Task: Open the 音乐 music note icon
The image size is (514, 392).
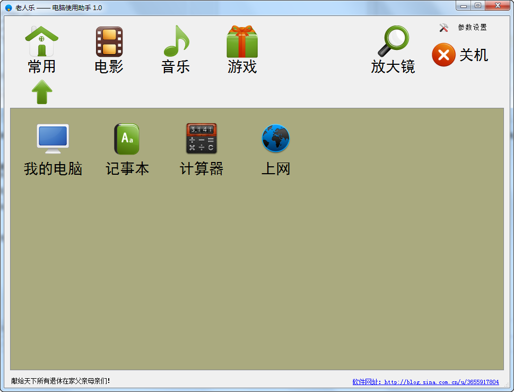Action: coord(176,41)
